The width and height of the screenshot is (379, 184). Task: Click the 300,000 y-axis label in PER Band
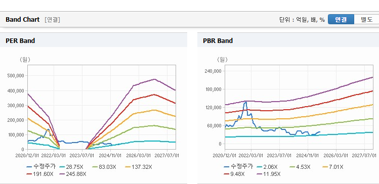pos(16,105)
